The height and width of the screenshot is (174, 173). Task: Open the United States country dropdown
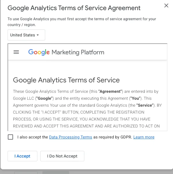pos(26,35)
